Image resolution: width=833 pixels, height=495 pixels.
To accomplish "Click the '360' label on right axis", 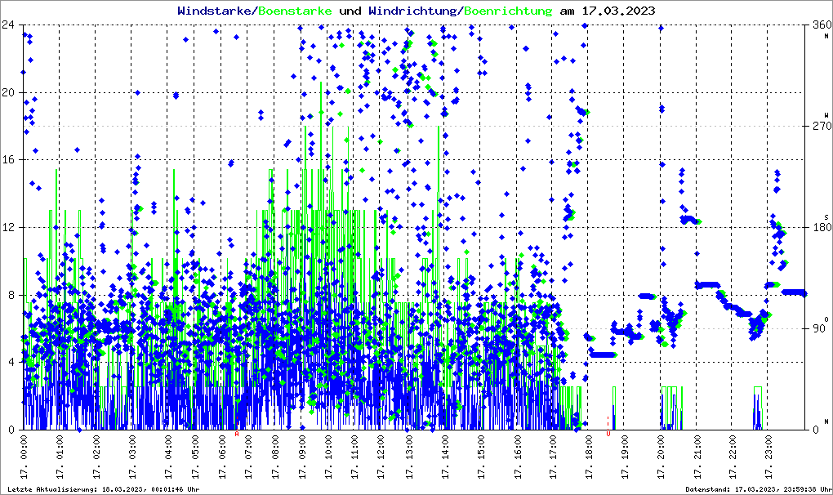I will pos(822,25).
